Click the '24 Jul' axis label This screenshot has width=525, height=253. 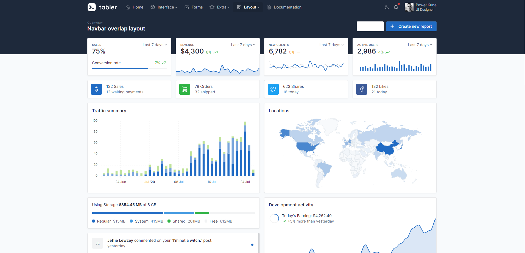[x=245, y=182]
